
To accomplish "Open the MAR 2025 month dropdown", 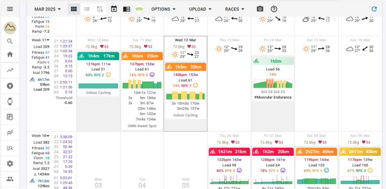I will 48,9.
